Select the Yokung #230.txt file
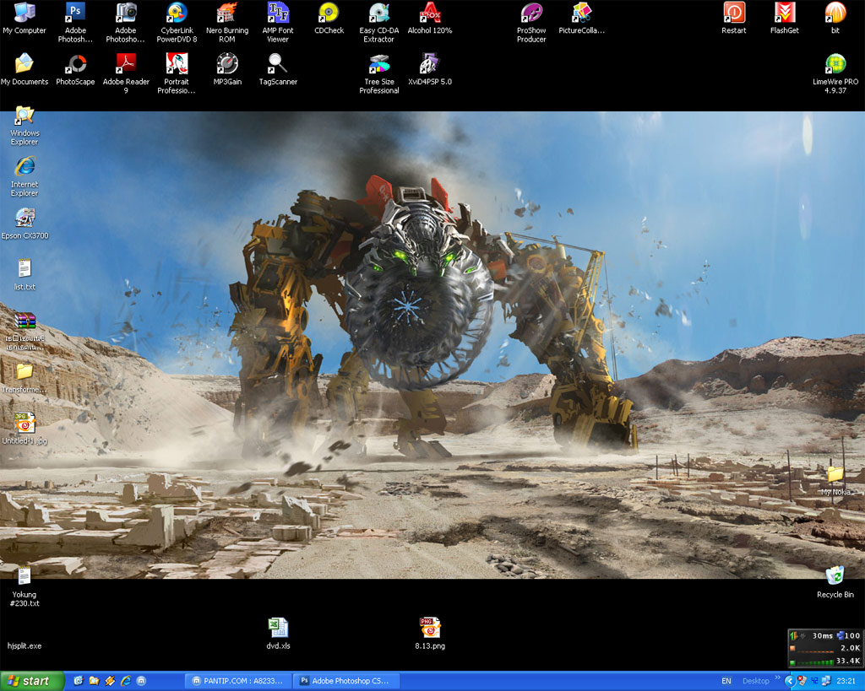 24,587
